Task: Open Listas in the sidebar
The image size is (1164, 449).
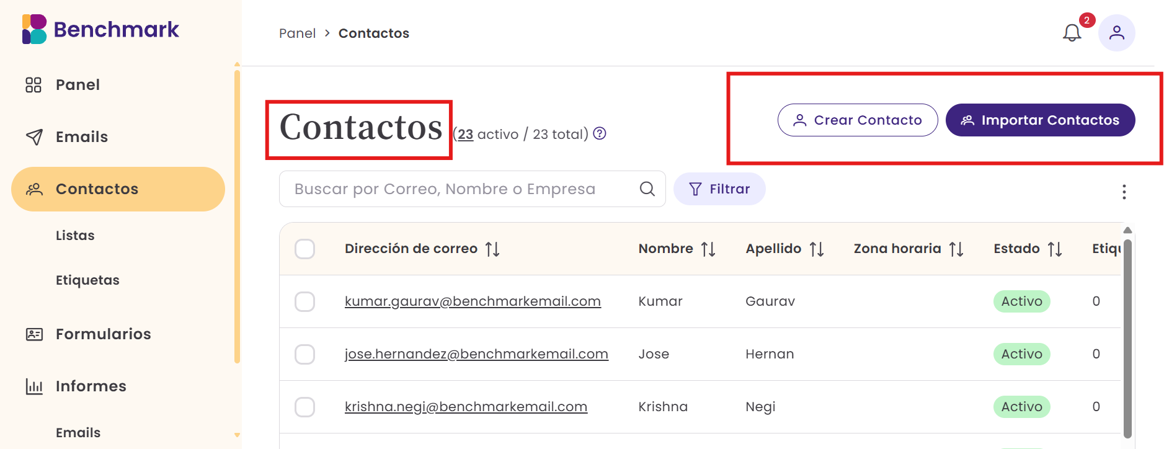Action: pos(75,236)
